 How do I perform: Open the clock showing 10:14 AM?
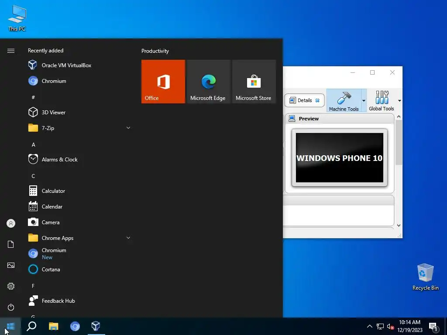tap(409, 326)
